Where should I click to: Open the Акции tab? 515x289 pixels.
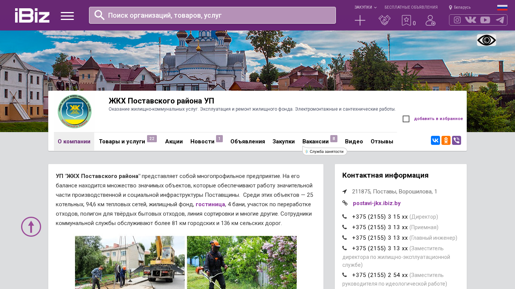pyautogui.click(x=174, y=141)
